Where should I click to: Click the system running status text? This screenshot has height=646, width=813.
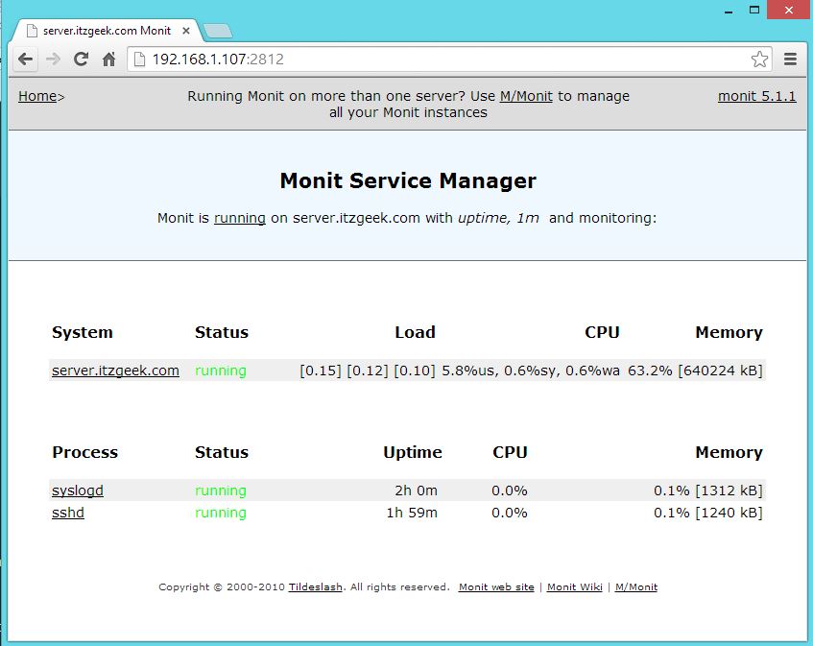point(221,371)
